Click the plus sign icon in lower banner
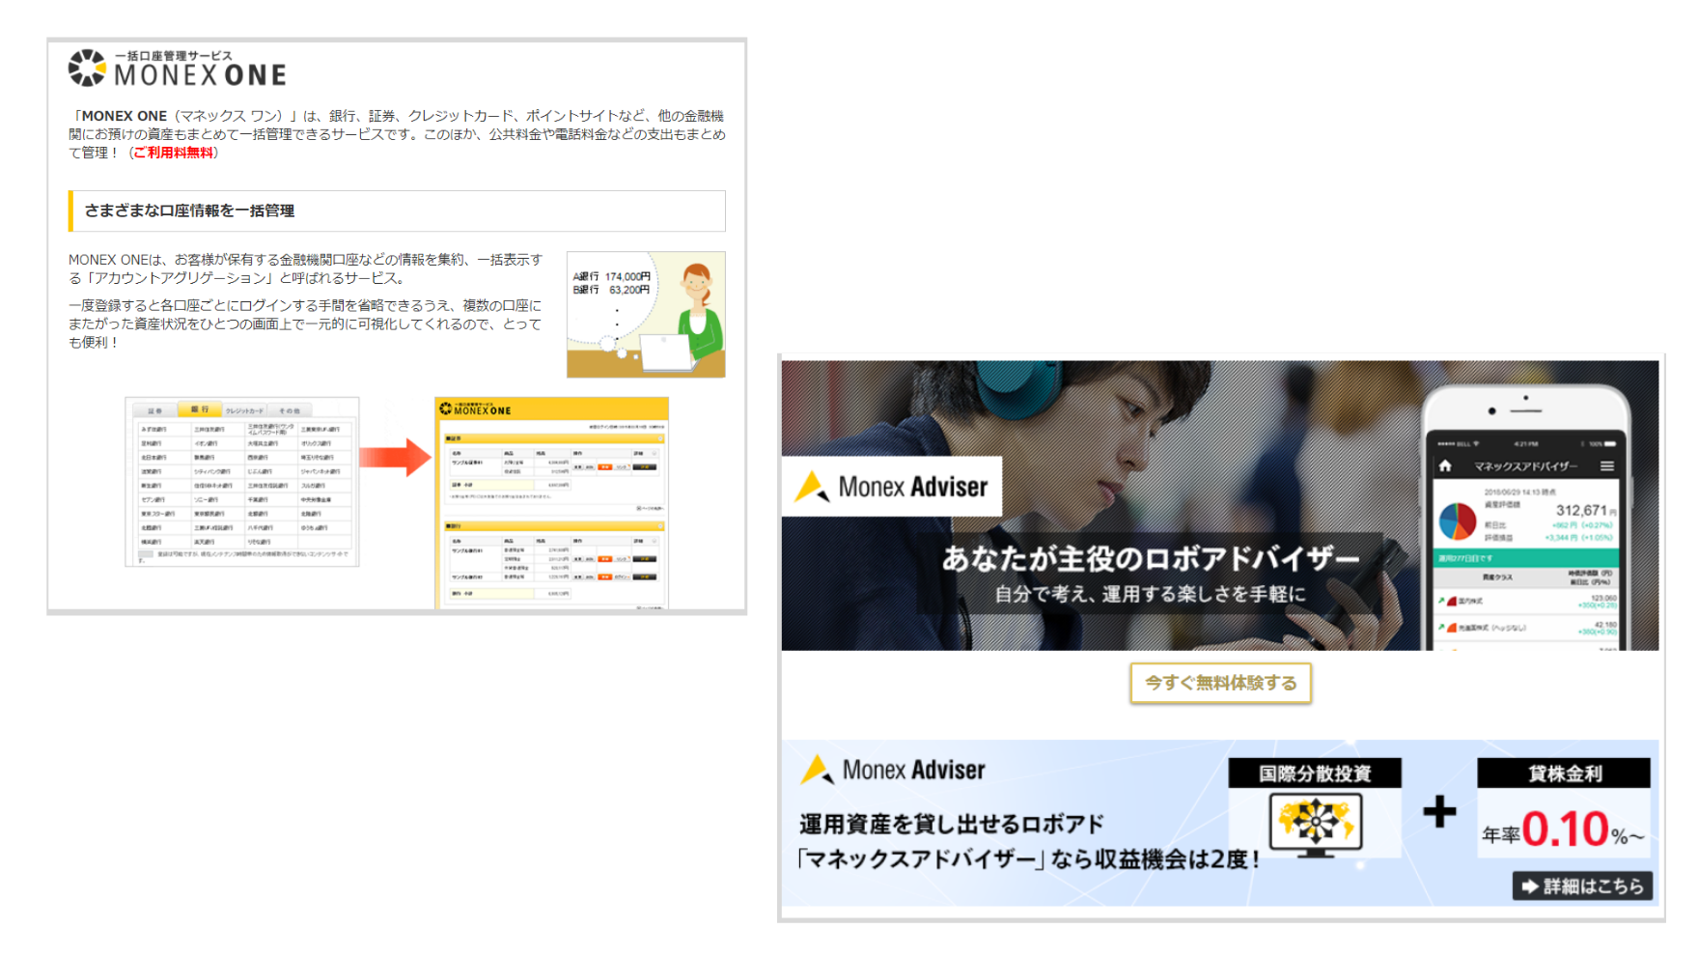The width and height of the screenshot is (1699, 956). pos(1439,811)
